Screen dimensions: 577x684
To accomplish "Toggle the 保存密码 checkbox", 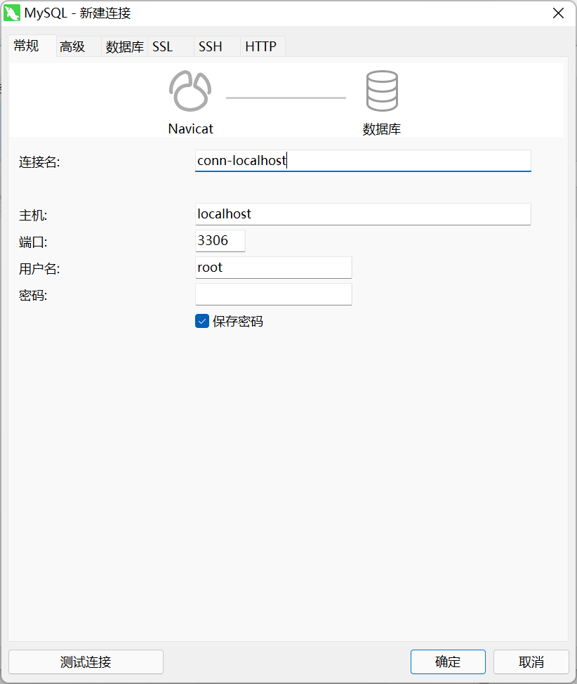I will [202, 321].
